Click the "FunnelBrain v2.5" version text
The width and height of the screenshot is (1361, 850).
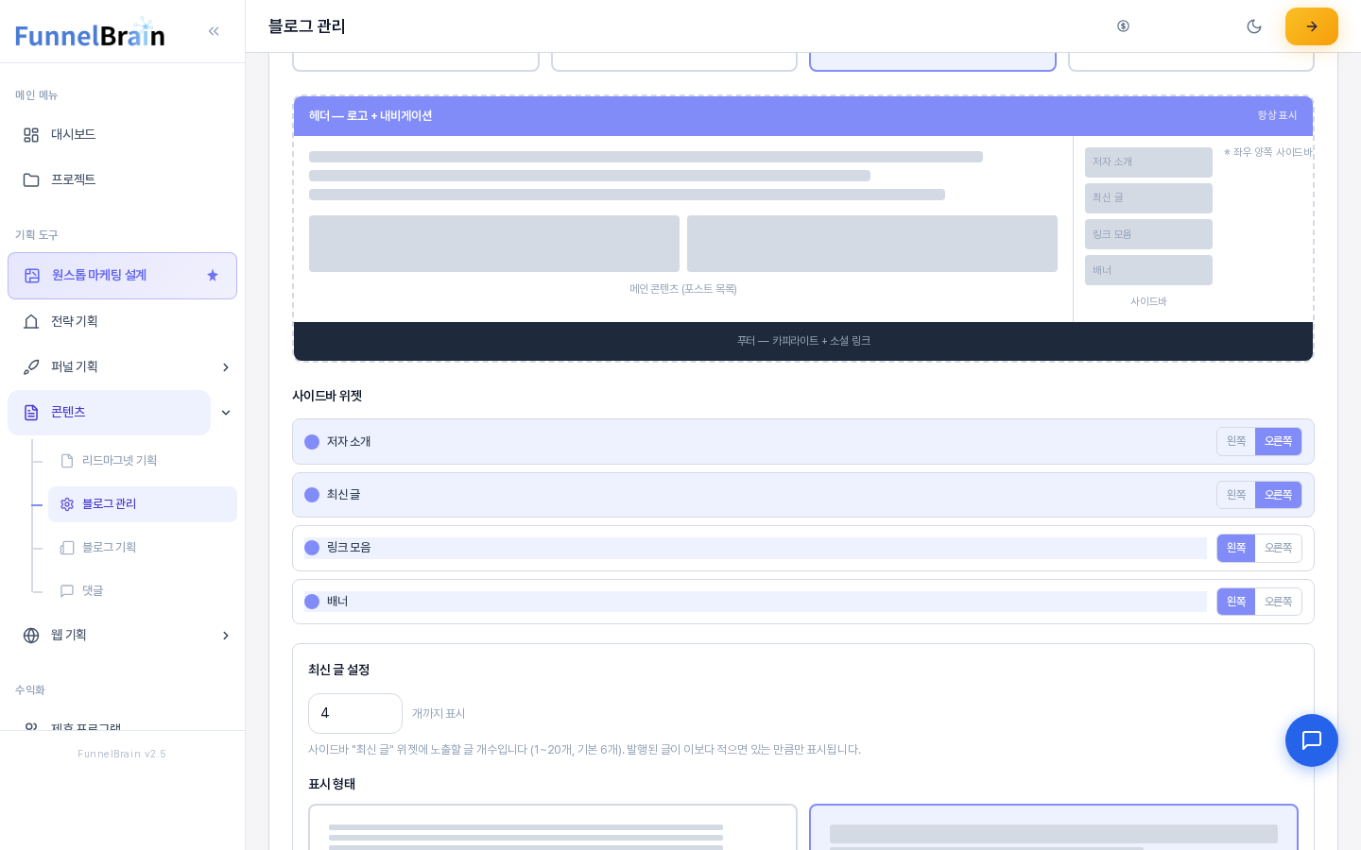(x=122, y=754)
